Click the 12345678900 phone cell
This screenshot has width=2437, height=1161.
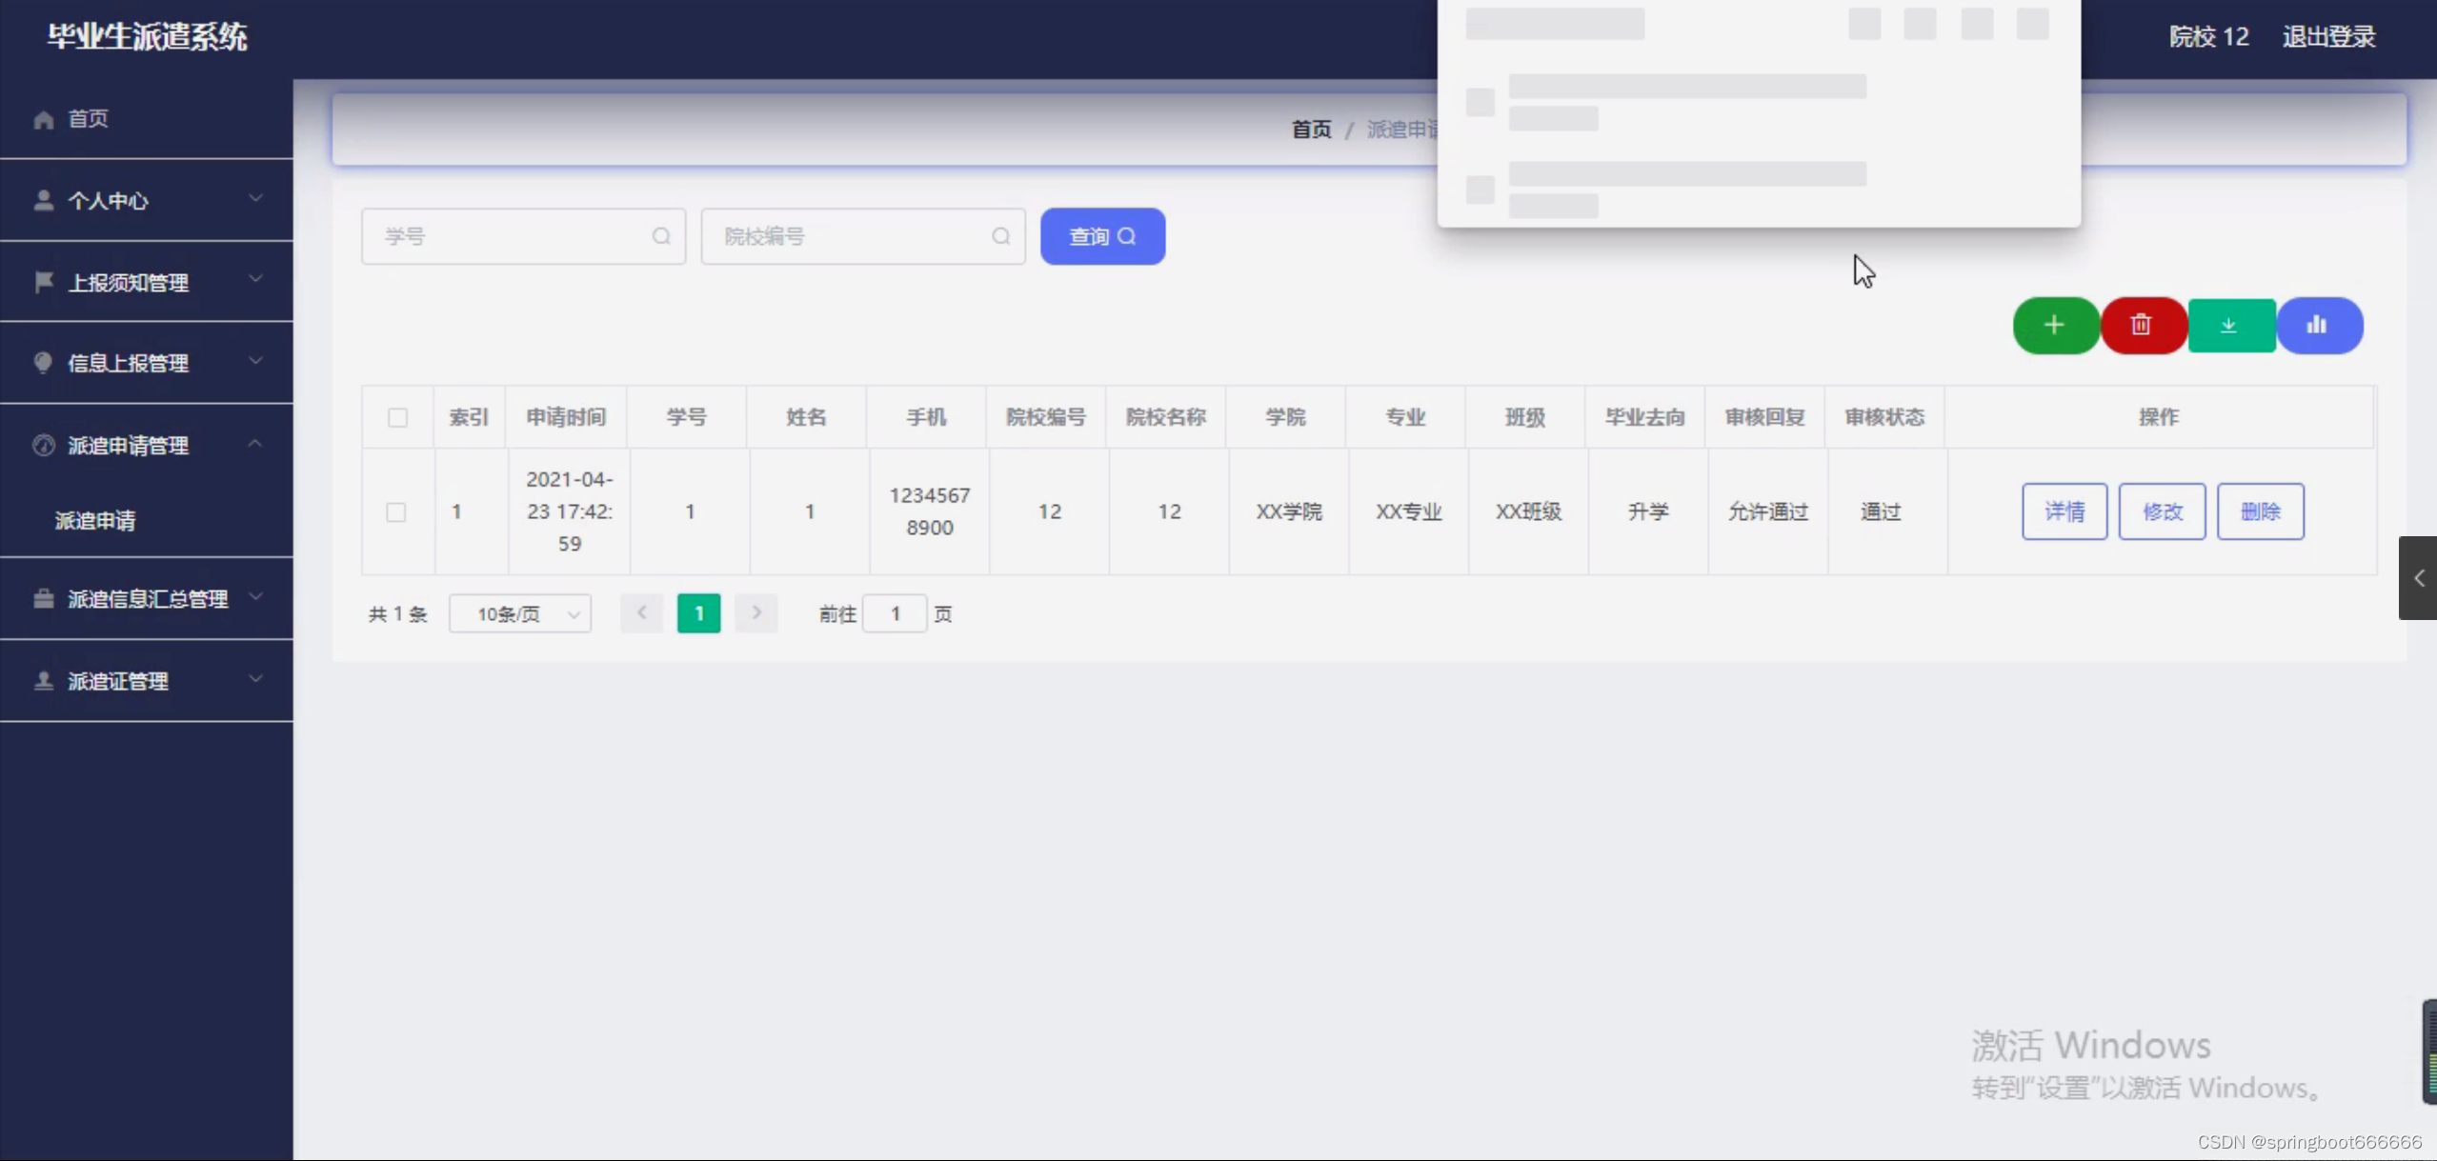929,511
